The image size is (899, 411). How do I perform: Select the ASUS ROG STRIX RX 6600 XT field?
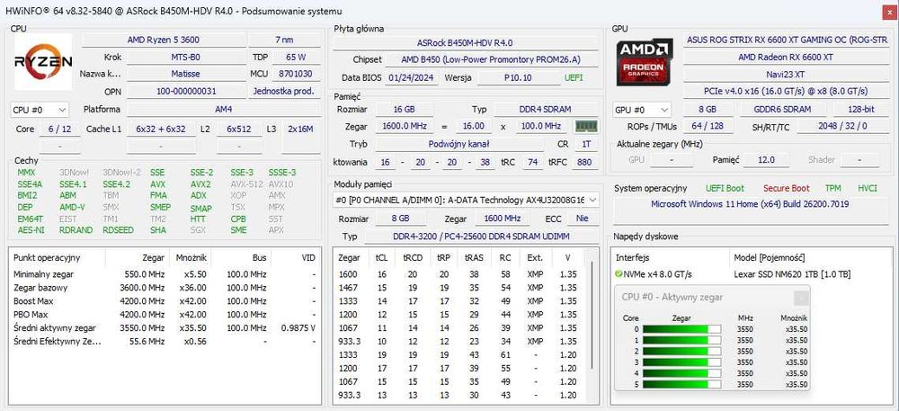tap(787, 40)
